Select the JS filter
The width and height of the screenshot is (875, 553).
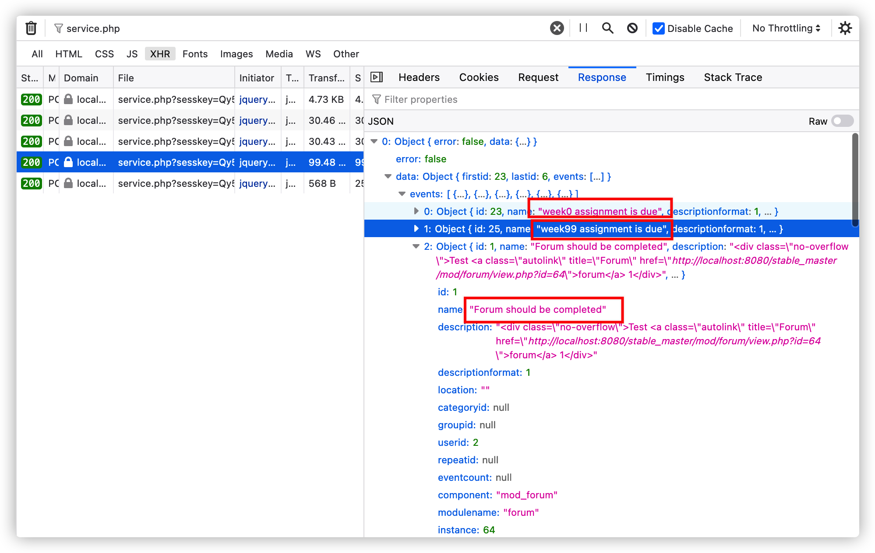pyautogui.click(x=132, y=54)
